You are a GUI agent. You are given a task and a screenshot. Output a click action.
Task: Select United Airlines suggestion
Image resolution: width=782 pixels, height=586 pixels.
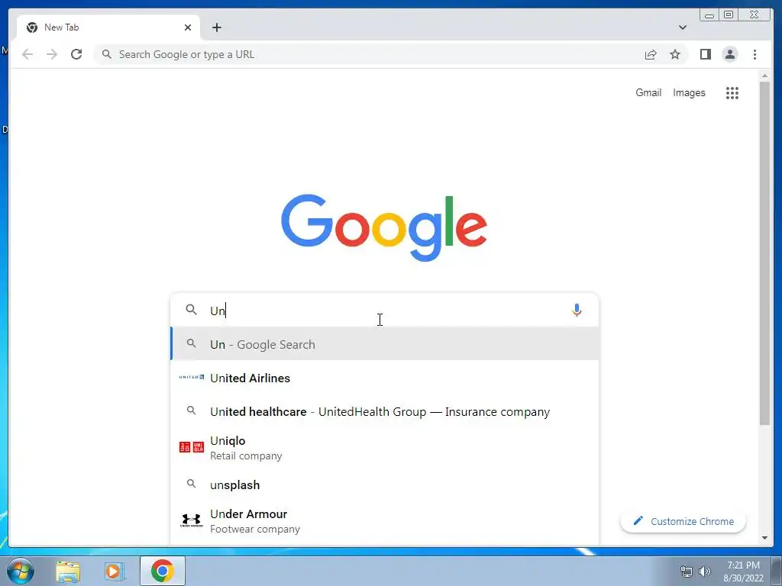coord(385,378)
